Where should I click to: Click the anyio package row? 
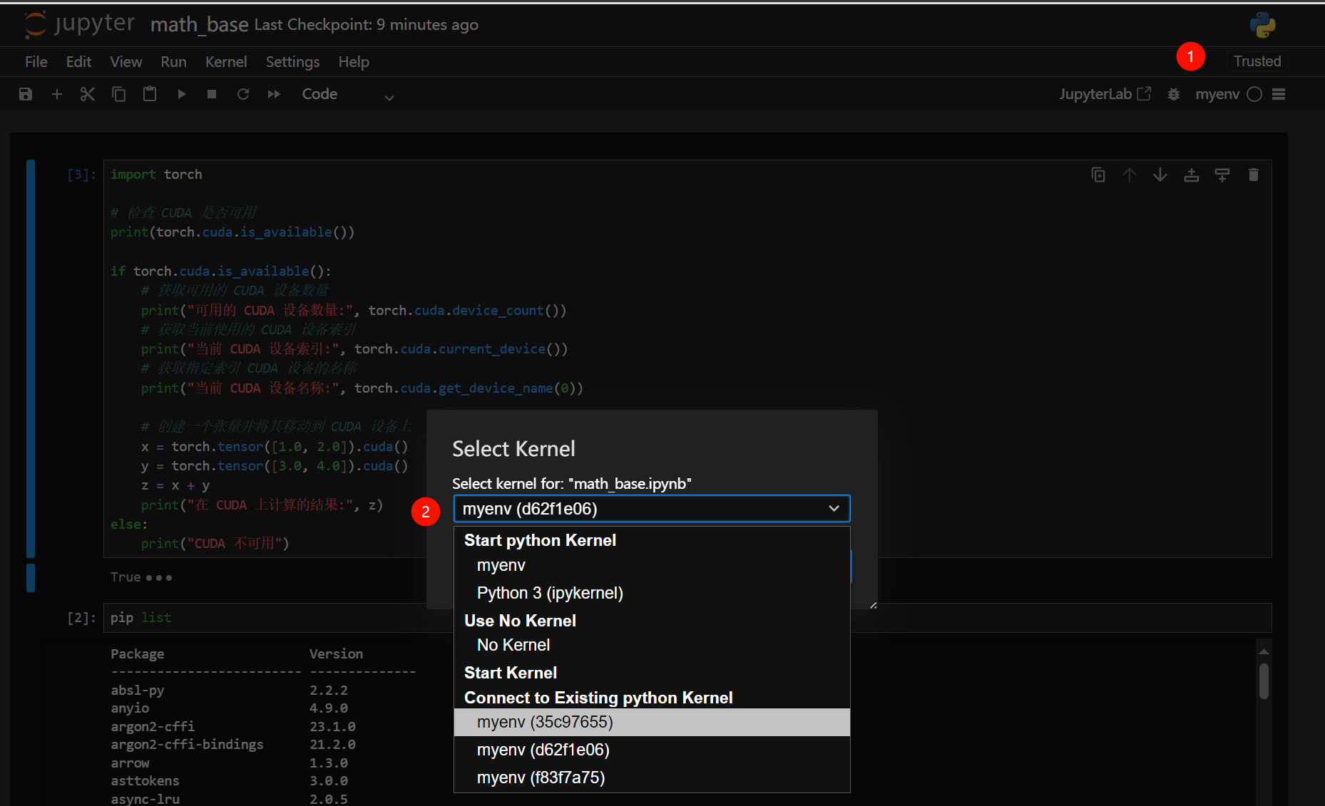click(x=230, y=708)
